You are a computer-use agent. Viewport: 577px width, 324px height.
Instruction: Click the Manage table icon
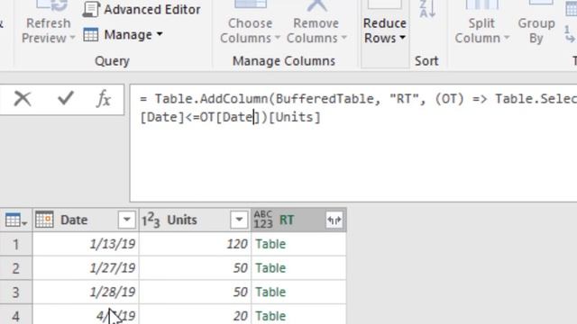[90, 35]
